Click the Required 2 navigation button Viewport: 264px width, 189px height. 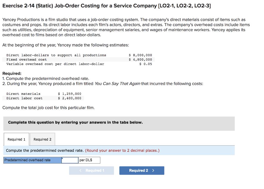(142, 170)
